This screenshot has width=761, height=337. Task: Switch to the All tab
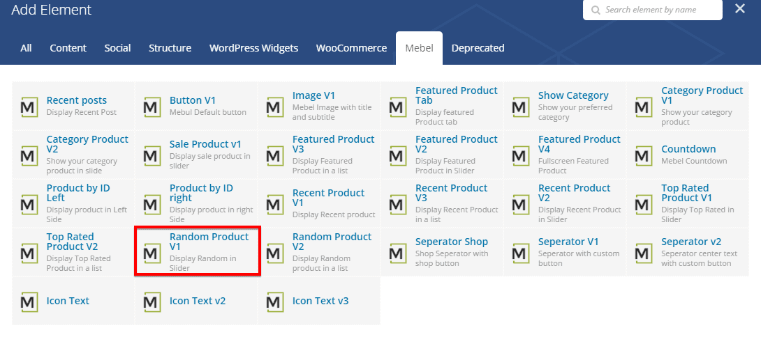coord(27,48)
